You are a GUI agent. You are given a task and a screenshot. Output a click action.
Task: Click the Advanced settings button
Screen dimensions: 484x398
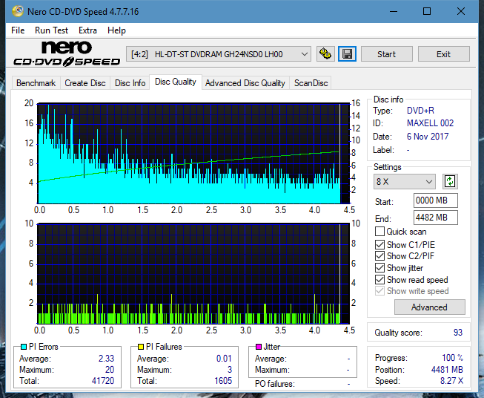point(429,307)
